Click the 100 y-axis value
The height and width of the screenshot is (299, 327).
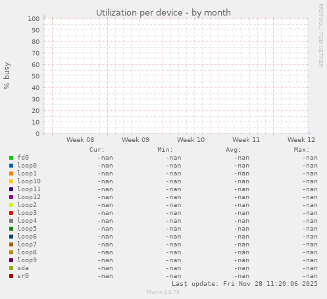(x=34, y=19)
